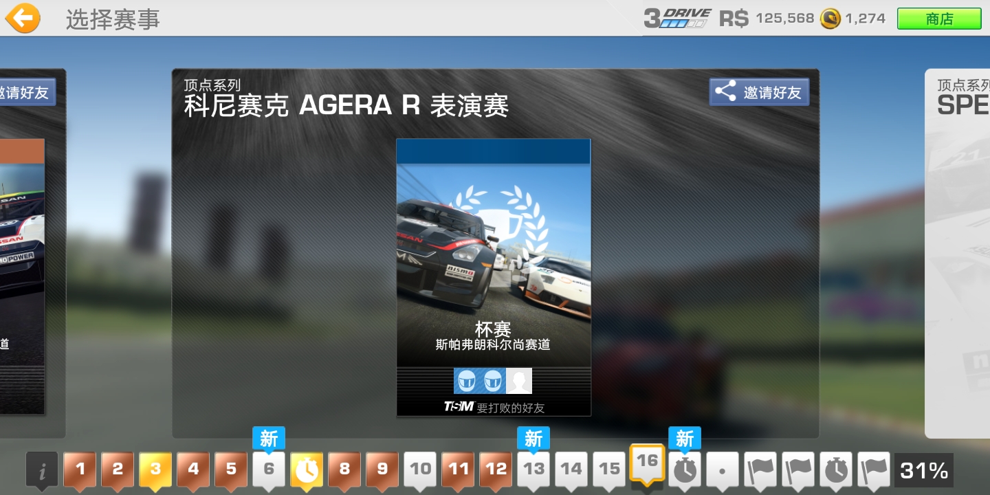Open the 杯赛 cup race event thumbnail

(494, 277)
